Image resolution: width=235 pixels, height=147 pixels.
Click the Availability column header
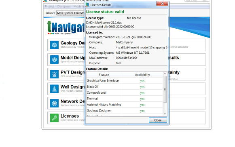point(142,75)
